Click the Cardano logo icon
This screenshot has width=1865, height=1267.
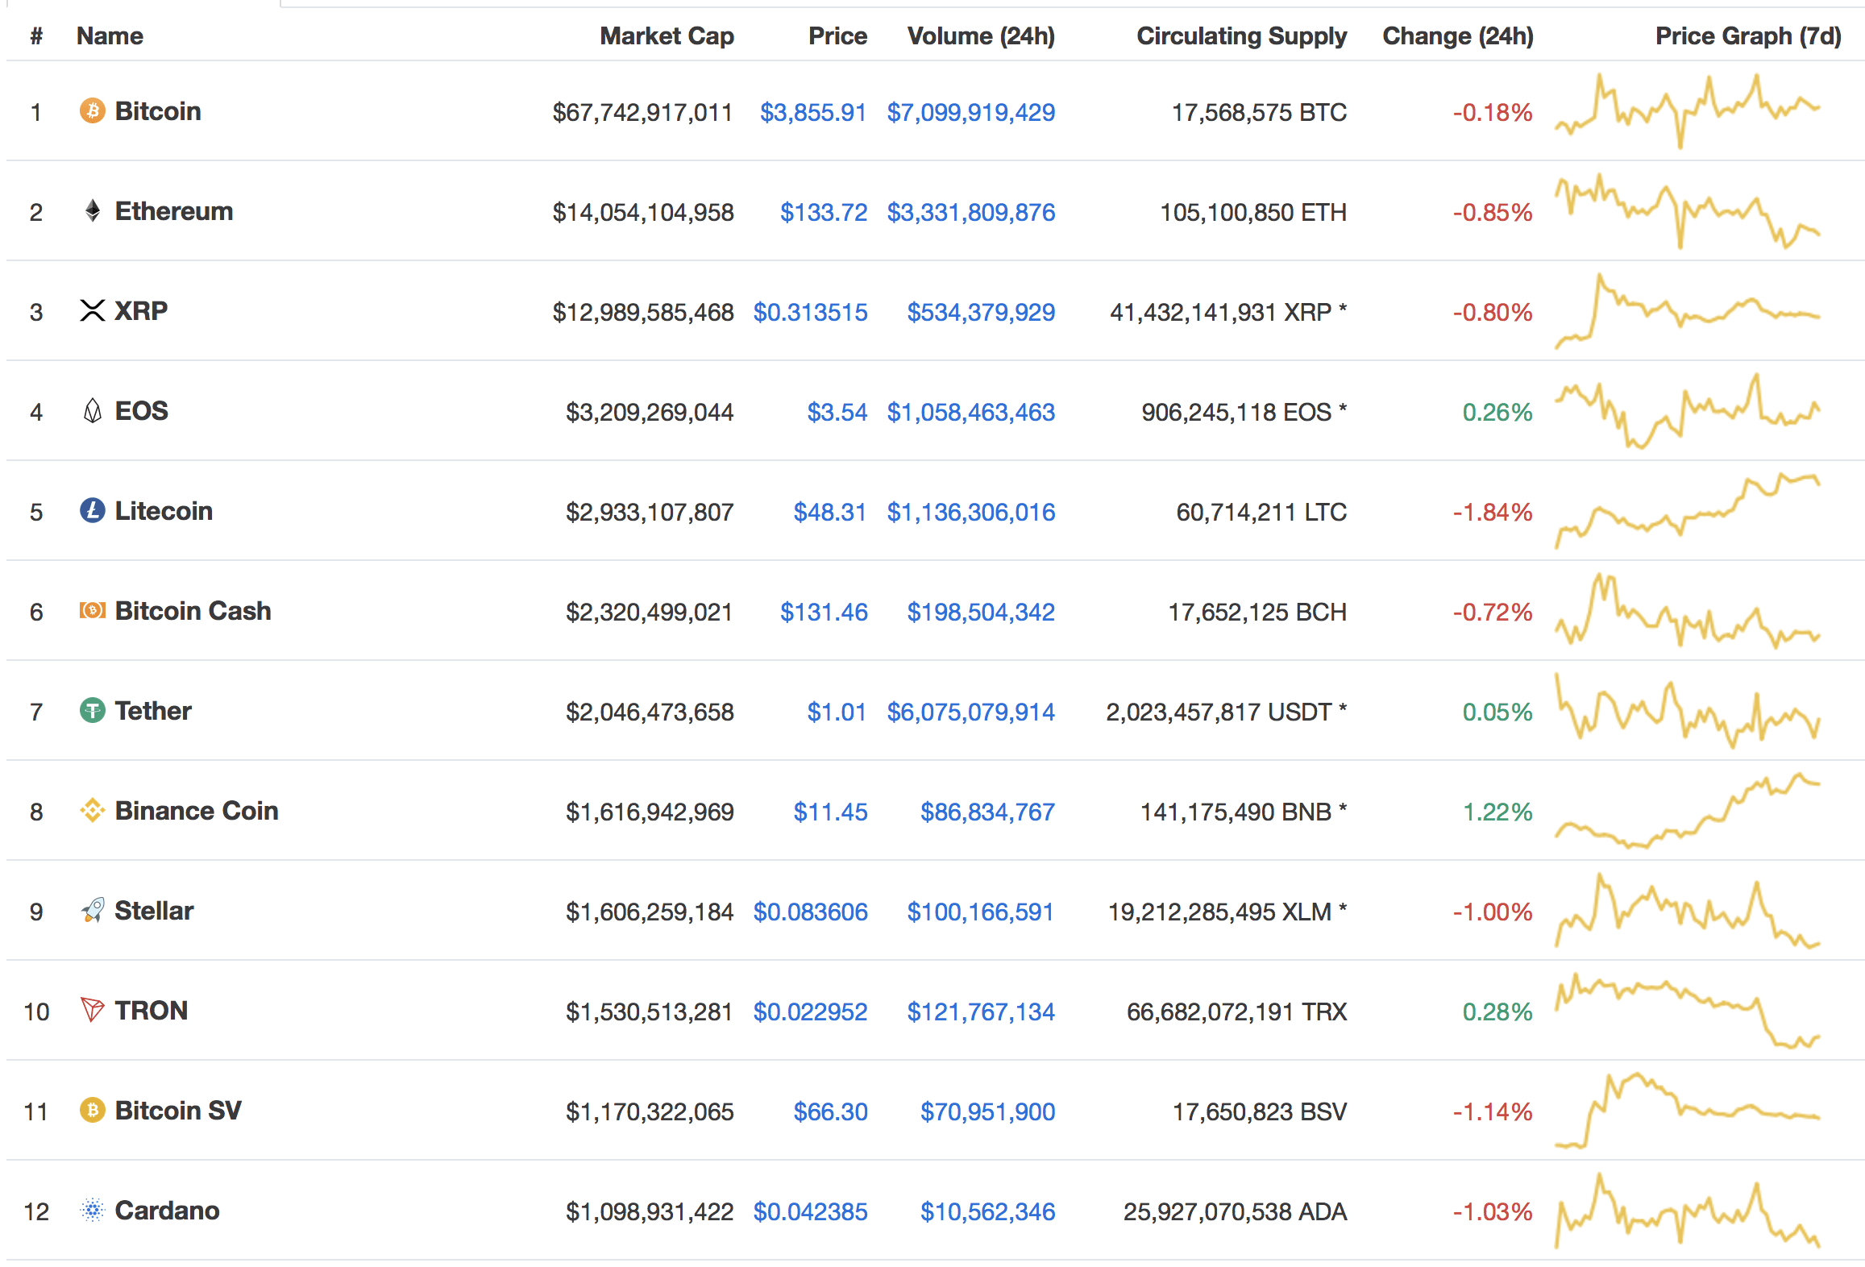(93, 1210)
